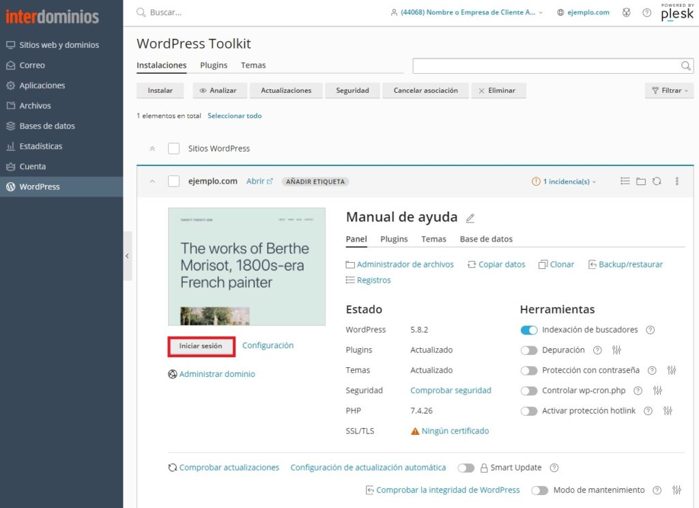Open the Base de datos tab
This screenshot has width=699, height=508.
[486, 239]
